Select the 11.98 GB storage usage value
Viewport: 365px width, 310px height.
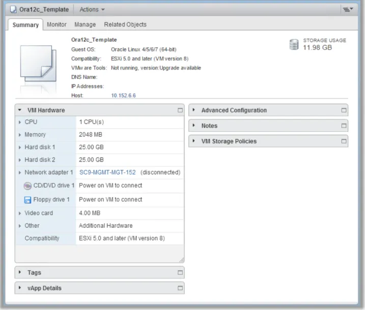[x=317, y=47]
